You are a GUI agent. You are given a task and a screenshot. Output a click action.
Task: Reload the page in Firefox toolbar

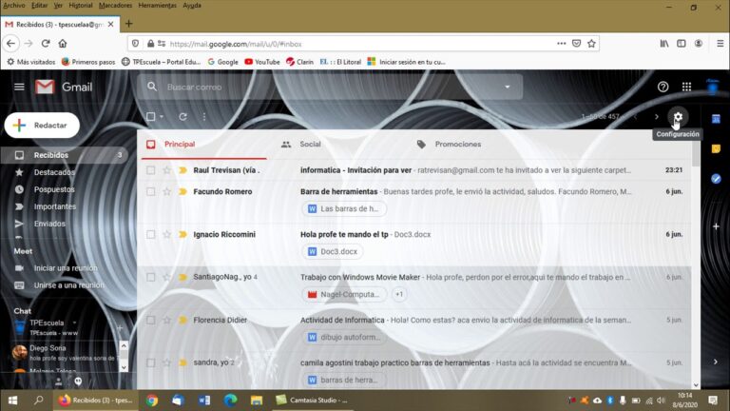pyautogui.click(x=46, y=44)
